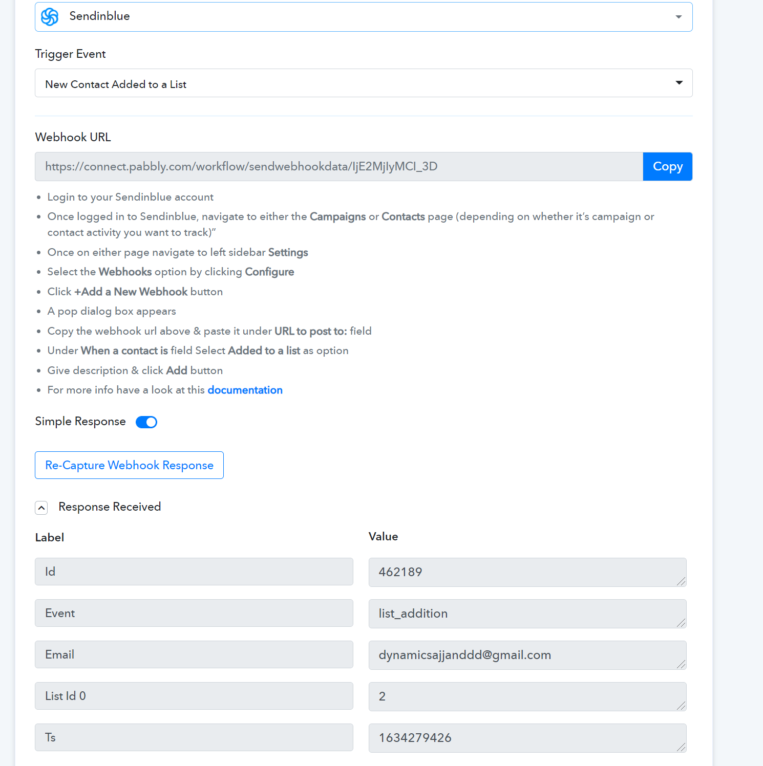Click the 'Trigger Event' label text
The height and width of the screenshot is (766, 763).
(x=70, y=54)
